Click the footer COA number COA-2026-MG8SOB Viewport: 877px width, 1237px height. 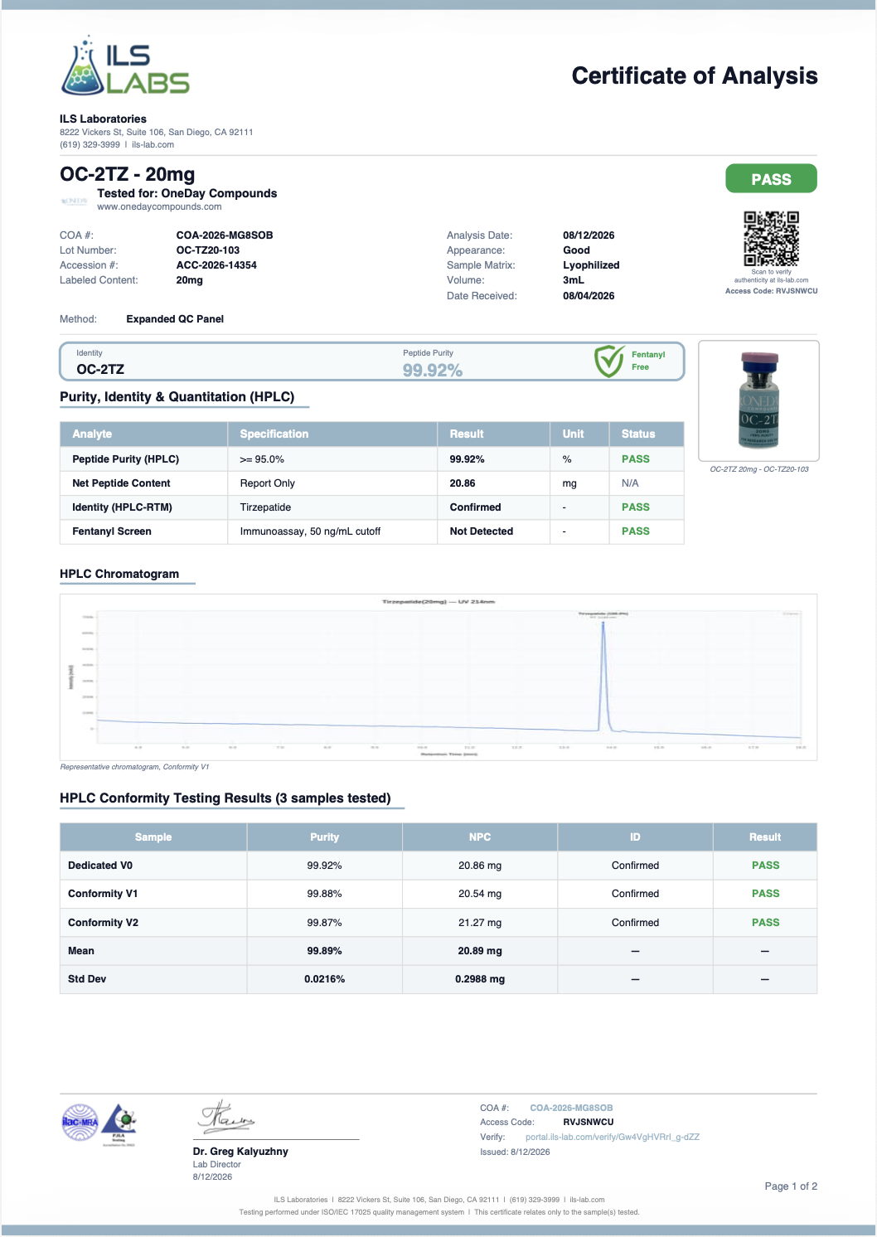click(x=572, y=1108)
